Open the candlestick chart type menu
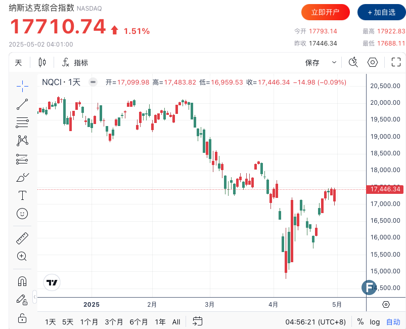The image size is (406, 329). tap(42, 63)
